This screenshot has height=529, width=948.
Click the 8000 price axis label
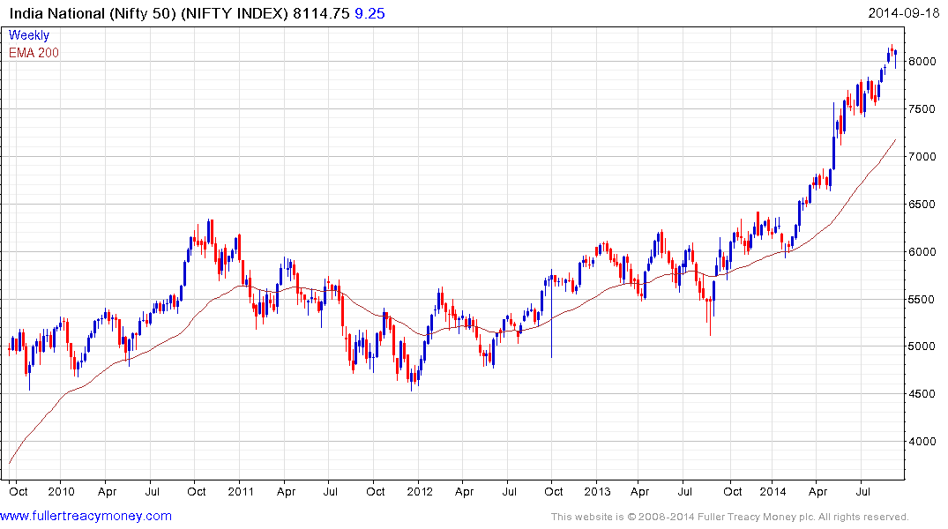tap(922, 62)
